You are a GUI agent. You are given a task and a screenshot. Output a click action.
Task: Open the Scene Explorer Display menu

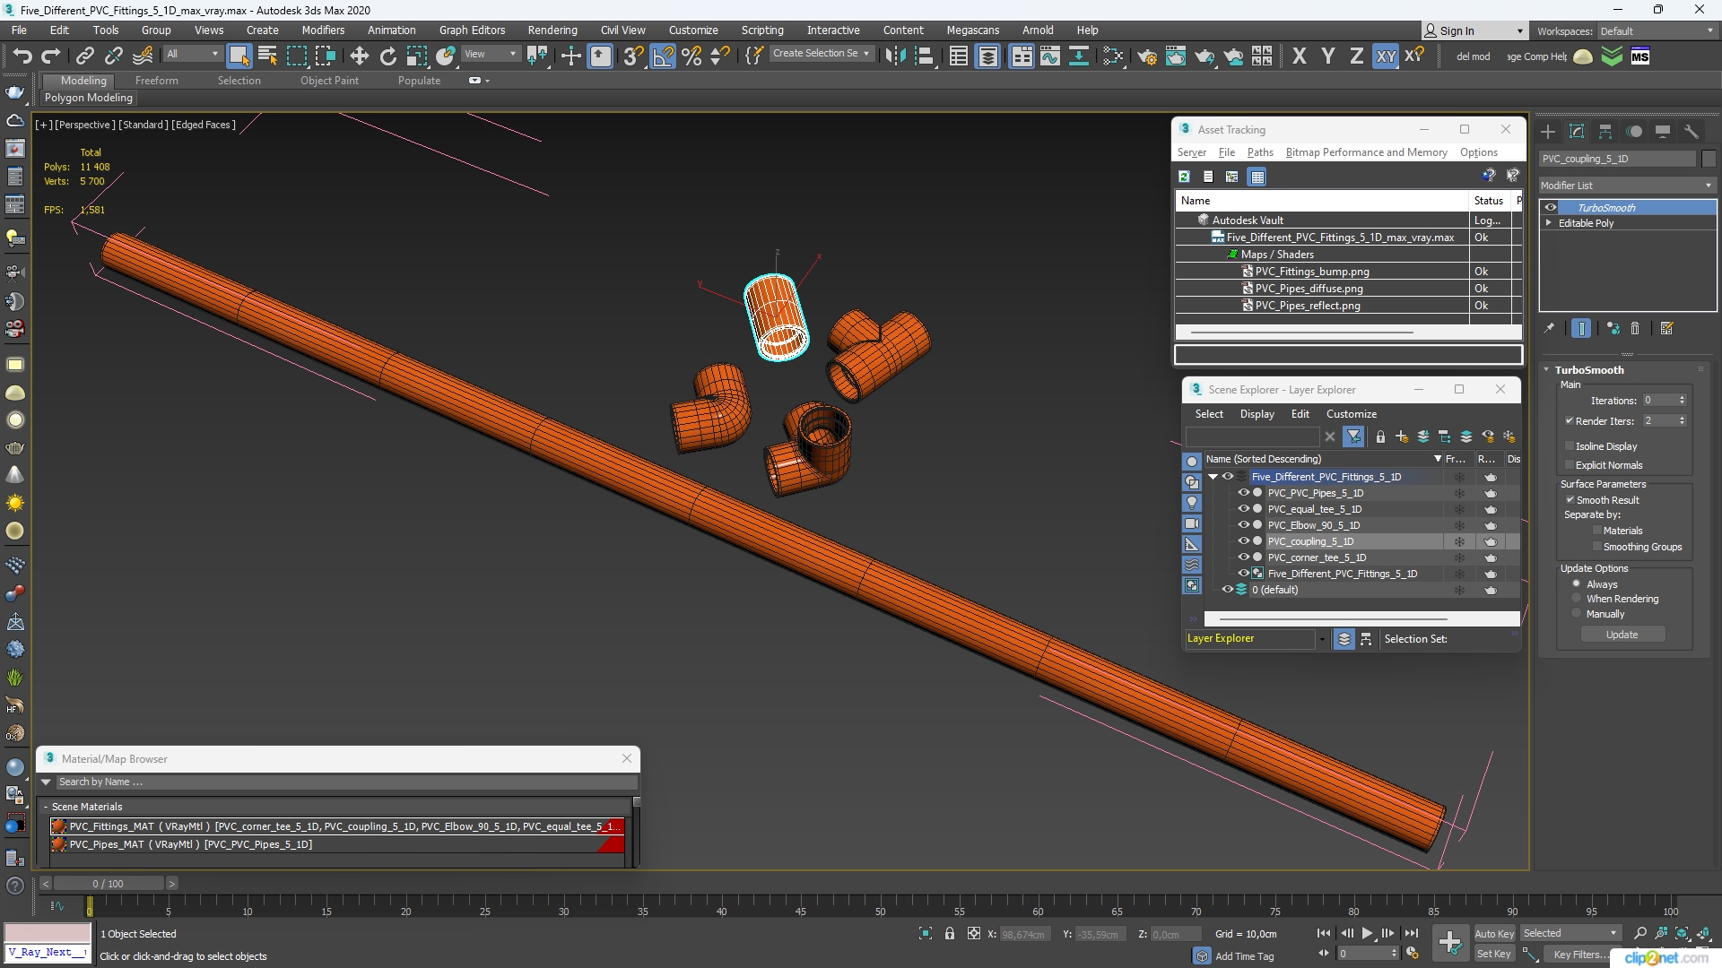coord(1257,413)
